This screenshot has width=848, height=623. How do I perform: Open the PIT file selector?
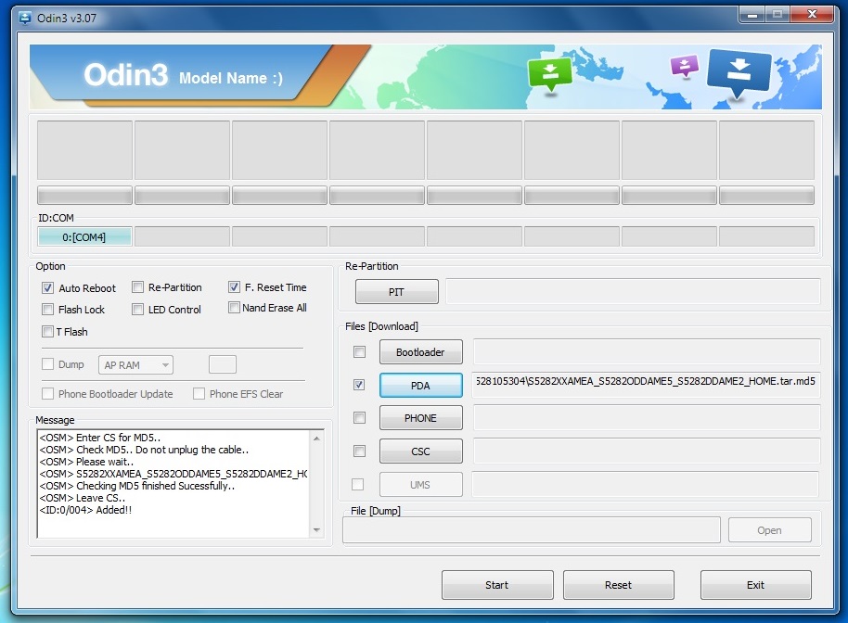click(396, 290)
